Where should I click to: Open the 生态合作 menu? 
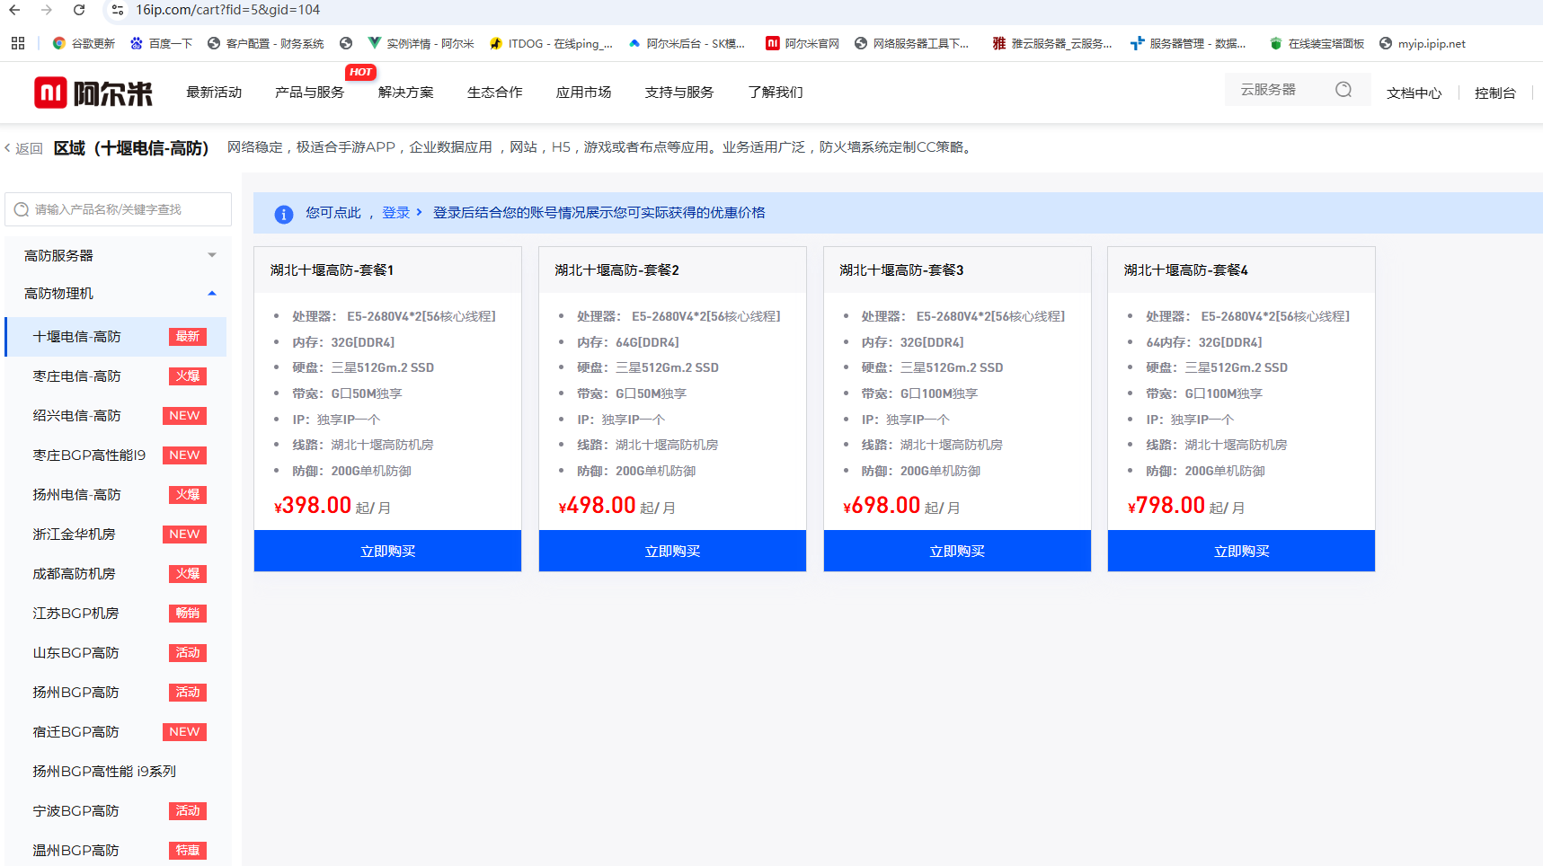pos(494,93)
